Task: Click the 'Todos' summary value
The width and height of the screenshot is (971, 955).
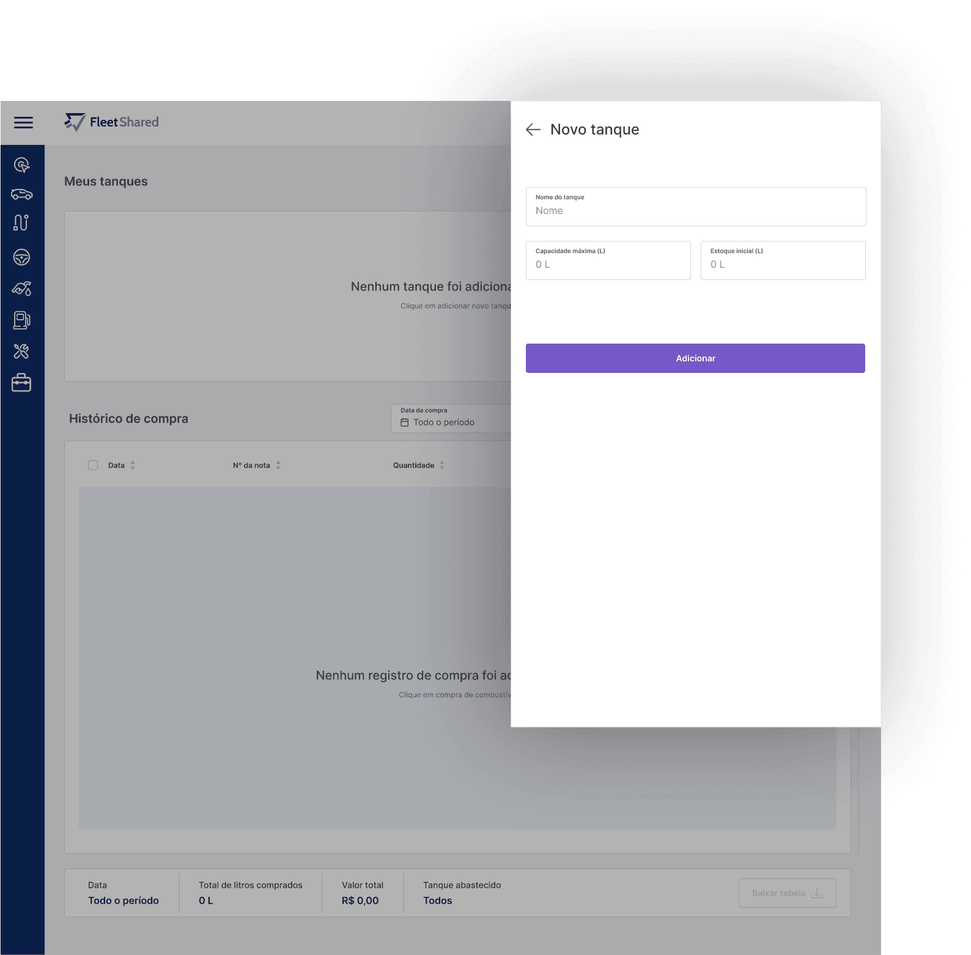Action: pos(438,901)
